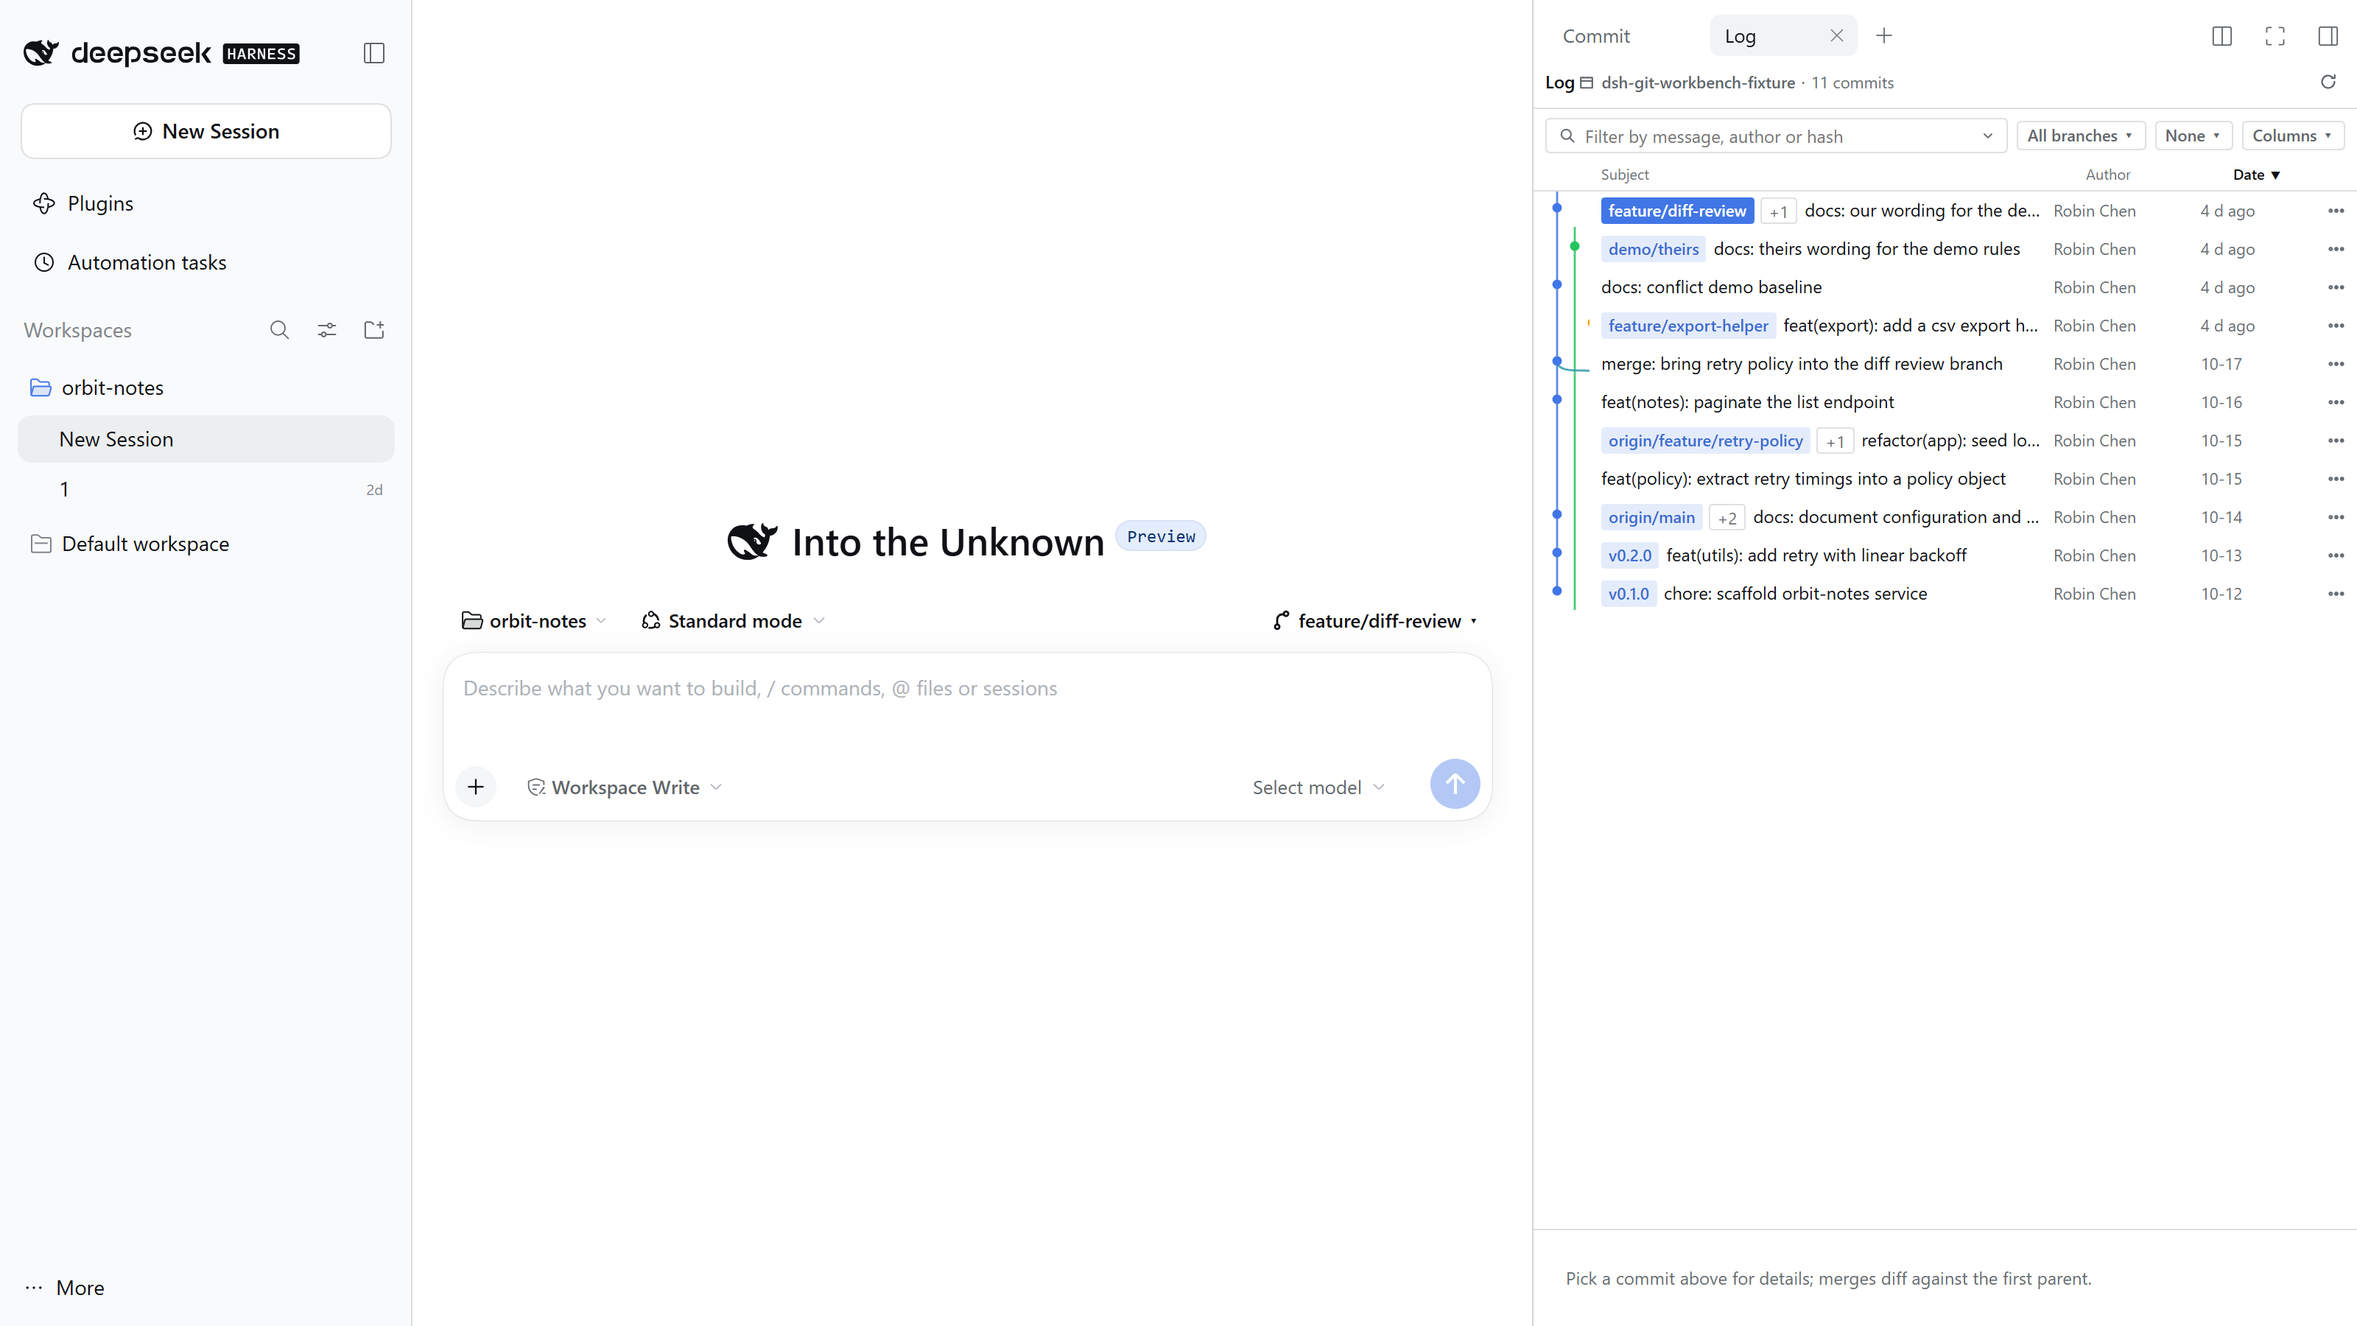This screenshot has height=1326, width=2357.
Task: Open more actions for merge retry policy commit
Action: pyautogui.click(x=2336, y=364)
